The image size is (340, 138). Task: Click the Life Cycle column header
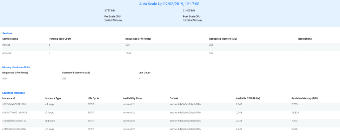coord(93,98)
